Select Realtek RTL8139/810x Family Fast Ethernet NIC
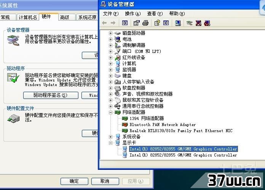Image resolution: width=265 pixels, height=190 pixels. click(x=181, y=131)
